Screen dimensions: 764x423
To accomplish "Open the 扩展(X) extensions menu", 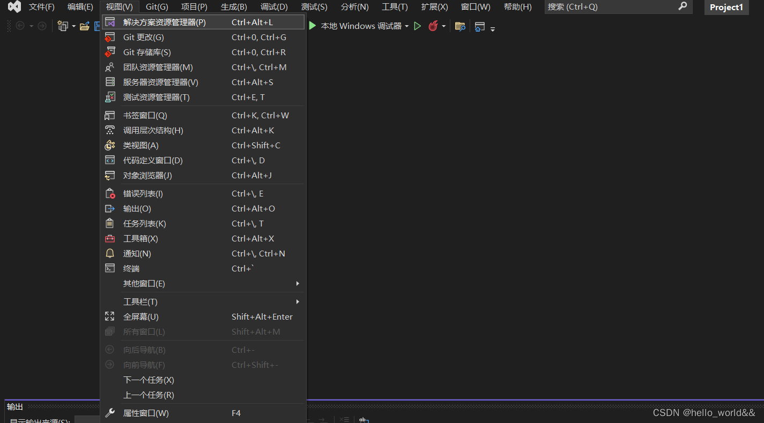I will click(435, 7).
